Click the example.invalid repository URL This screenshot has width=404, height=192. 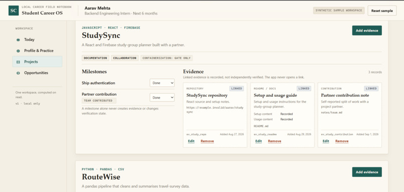[x=215, y=110]
